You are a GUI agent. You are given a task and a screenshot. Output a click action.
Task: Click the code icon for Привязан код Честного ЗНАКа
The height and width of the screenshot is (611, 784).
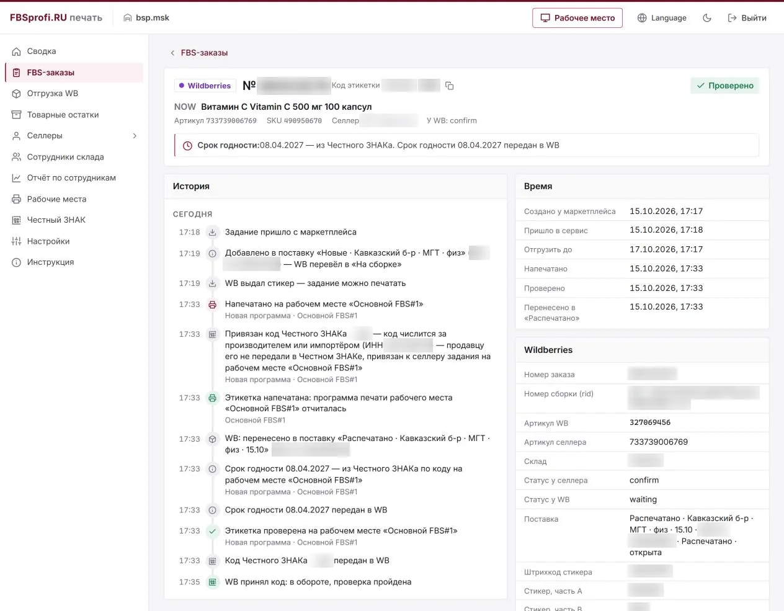[212, 334]
